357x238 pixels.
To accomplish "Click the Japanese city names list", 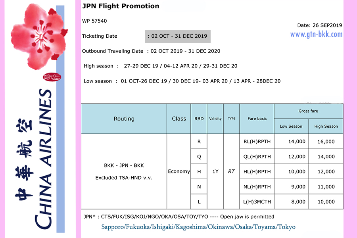I will click(198, 227).
